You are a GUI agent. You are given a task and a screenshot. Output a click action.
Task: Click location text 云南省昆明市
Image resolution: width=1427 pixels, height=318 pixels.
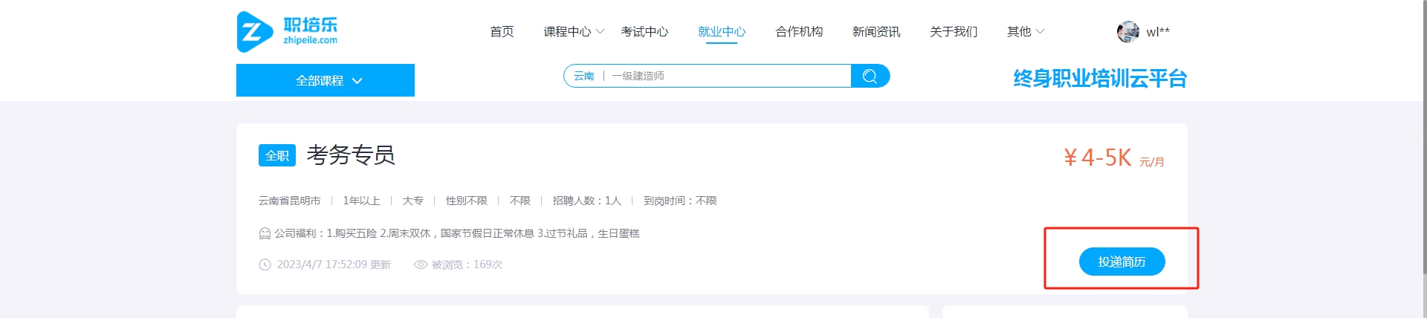(290, 201)
